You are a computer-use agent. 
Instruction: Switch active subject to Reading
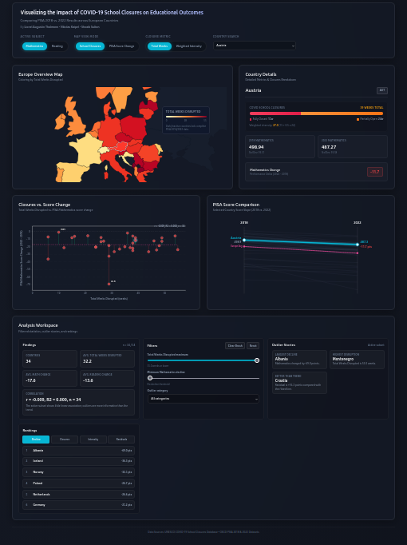(x=57, y=46)
